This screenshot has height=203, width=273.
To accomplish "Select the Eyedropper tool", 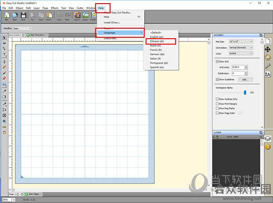I will [4, 91].
